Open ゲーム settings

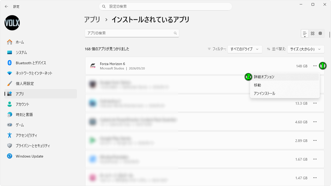point(41,125)
